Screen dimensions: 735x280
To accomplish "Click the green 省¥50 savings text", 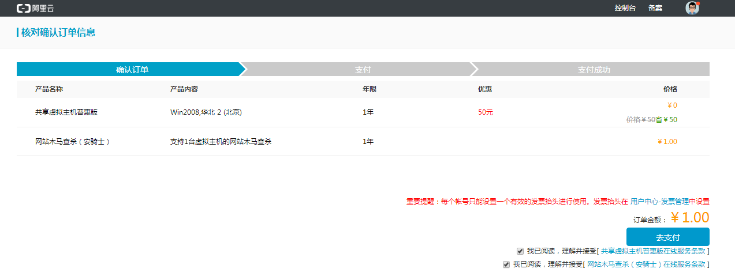I will [x=666, y=120].
